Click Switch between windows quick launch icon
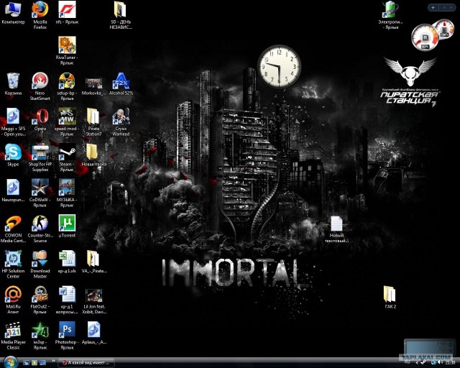This screenshot has width=460, height=368. 42,363
